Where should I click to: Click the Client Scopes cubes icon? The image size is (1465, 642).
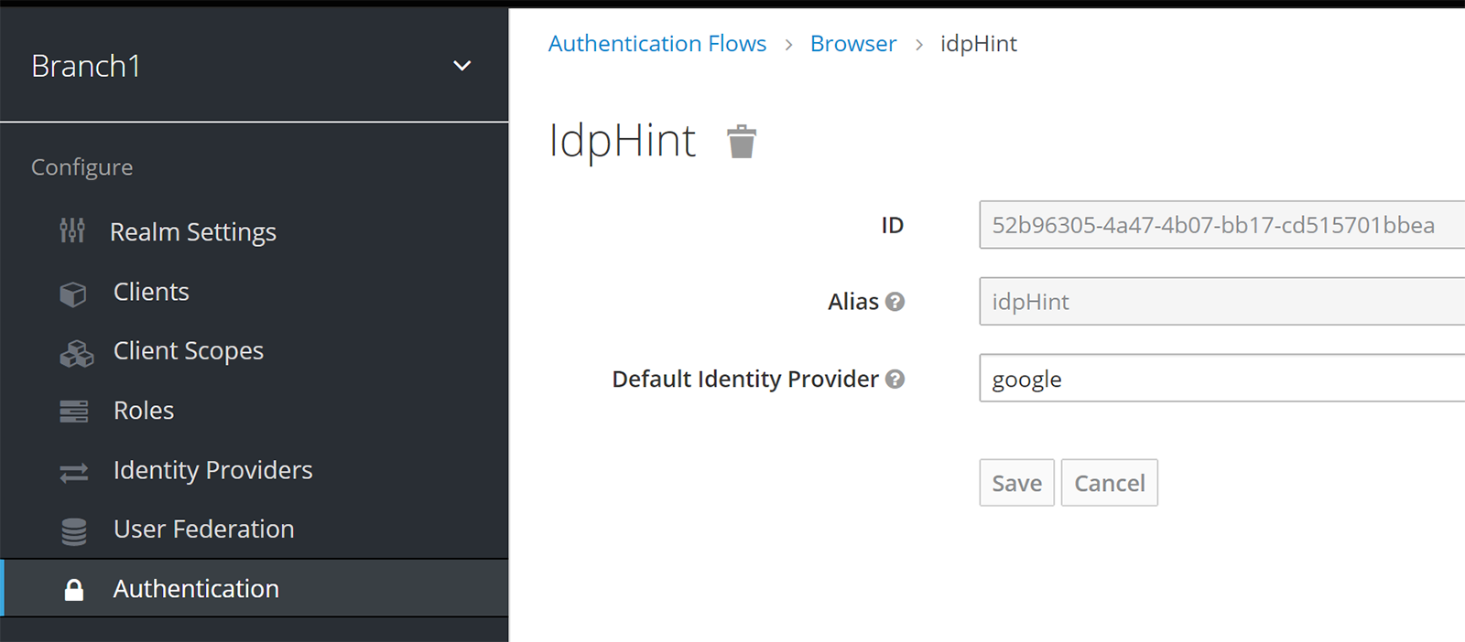76,353
